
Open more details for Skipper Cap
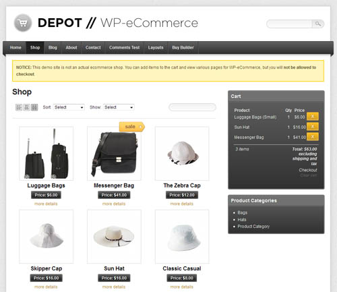[x=46, y=287]
